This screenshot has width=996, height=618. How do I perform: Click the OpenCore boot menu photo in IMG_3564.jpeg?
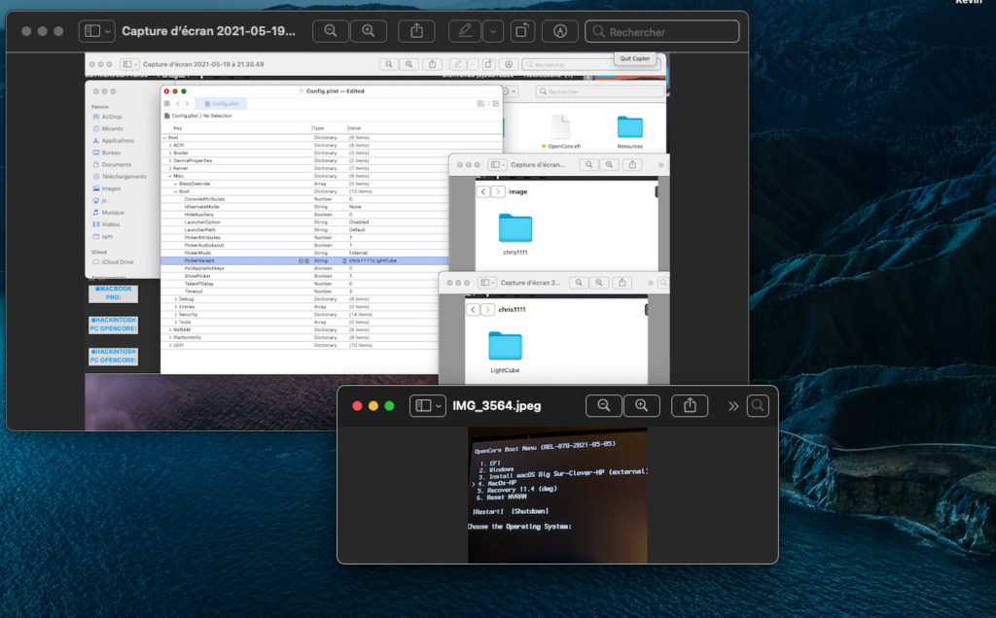point(557,495)
